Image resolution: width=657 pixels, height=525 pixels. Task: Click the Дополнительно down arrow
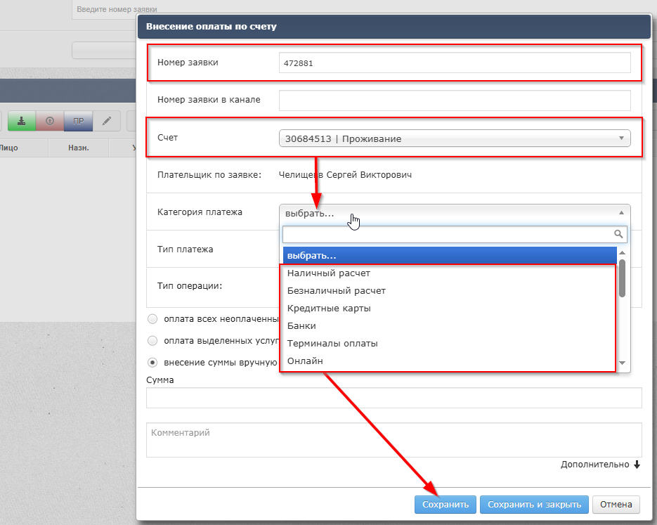(637, 465)
